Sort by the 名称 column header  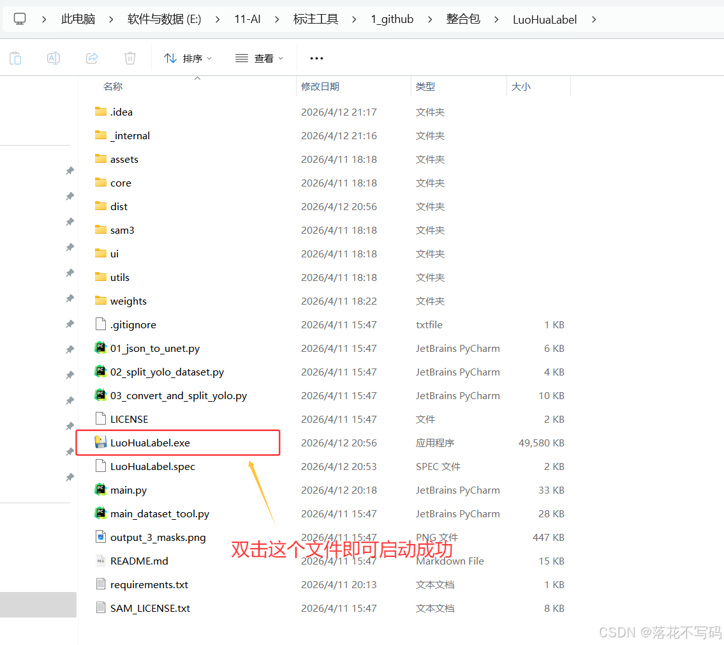click(113, 86)
